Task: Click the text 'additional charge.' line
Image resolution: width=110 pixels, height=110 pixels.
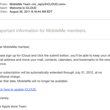Action: [10, 77]
